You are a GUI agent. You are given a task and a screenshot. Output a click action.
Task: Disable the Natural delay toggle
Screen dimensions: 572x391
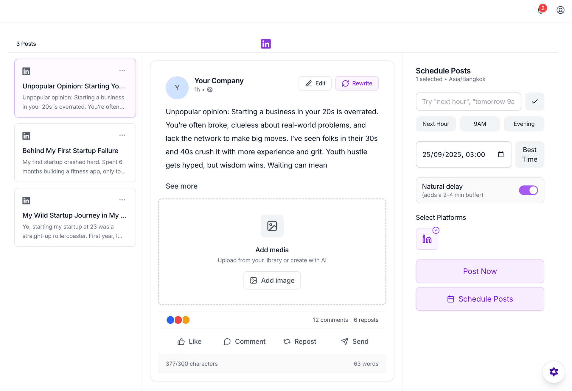tap(529, 190)
